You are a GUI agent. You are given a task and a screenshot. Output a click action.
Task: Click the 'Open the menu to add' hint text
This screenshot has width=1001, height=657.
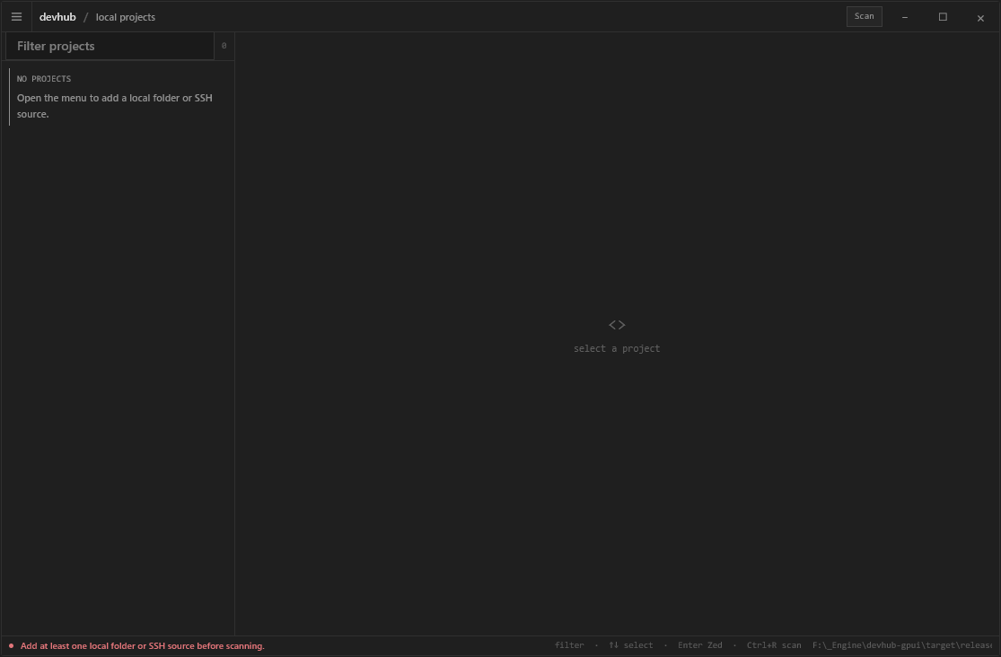click(115, 106)
